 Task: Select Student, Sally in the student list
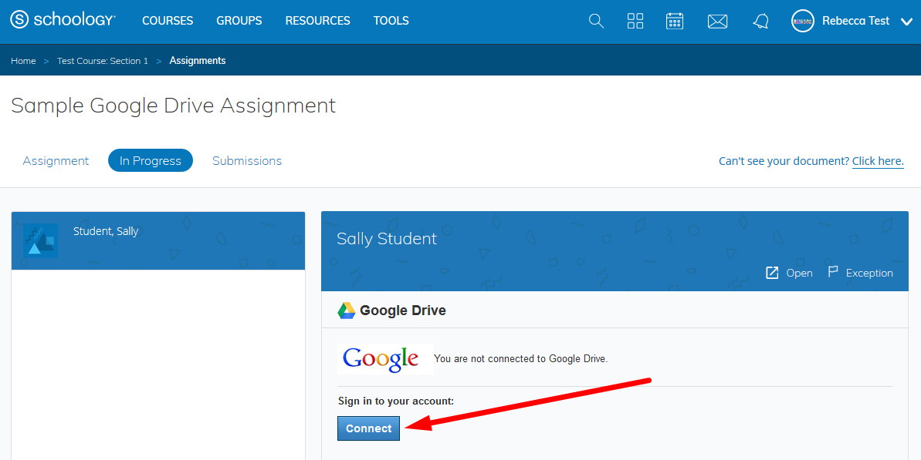click(x=106, y=231)
